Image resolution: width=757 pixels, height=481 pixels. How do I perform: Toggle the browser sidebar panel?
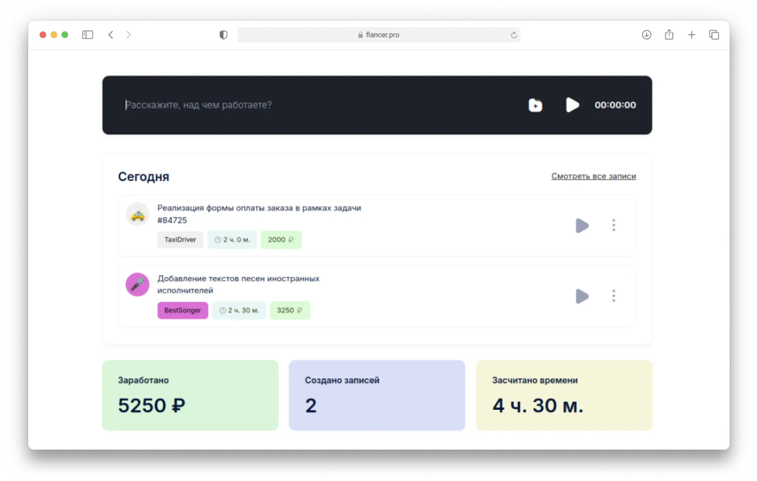click(x=87, y=35)
